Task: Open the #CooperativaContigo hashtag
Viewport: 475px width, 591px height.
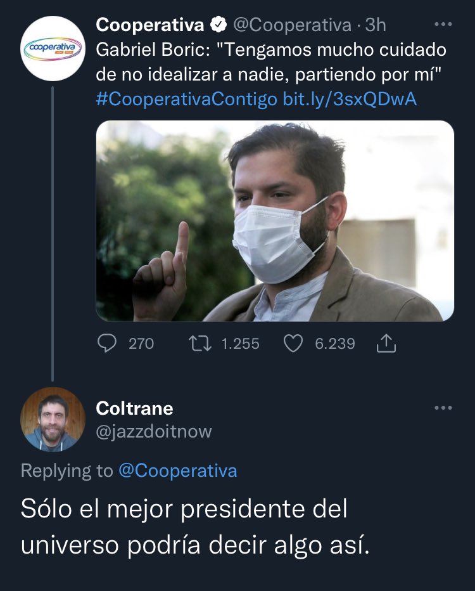Action: [186, 100]
